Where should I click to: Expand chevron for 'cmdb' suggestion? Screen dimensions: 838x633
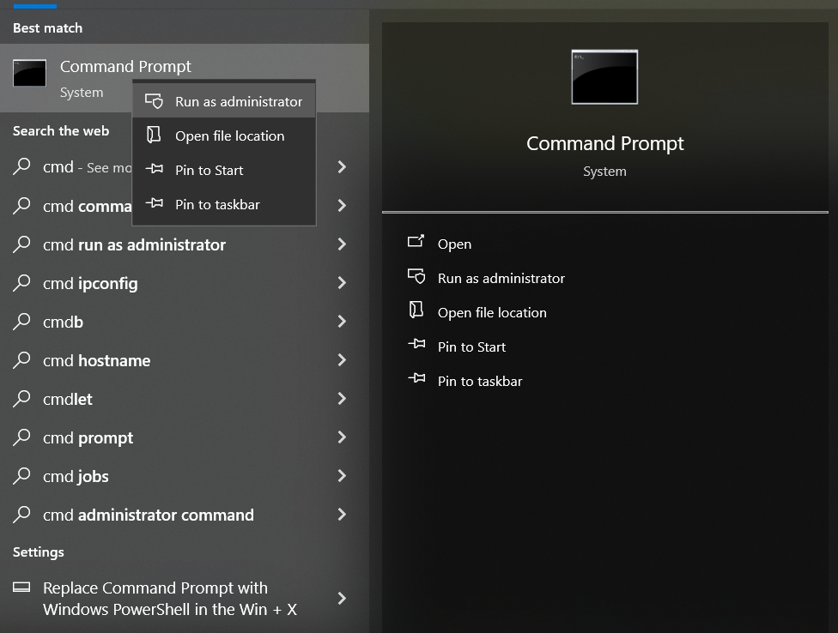[342, 322]
